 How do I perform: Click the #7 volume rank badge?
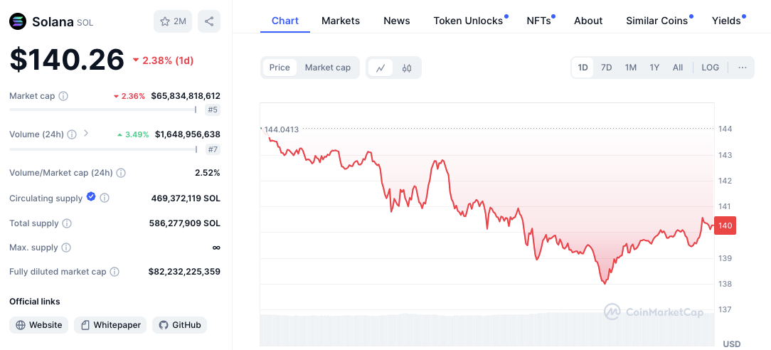(213, 149)
